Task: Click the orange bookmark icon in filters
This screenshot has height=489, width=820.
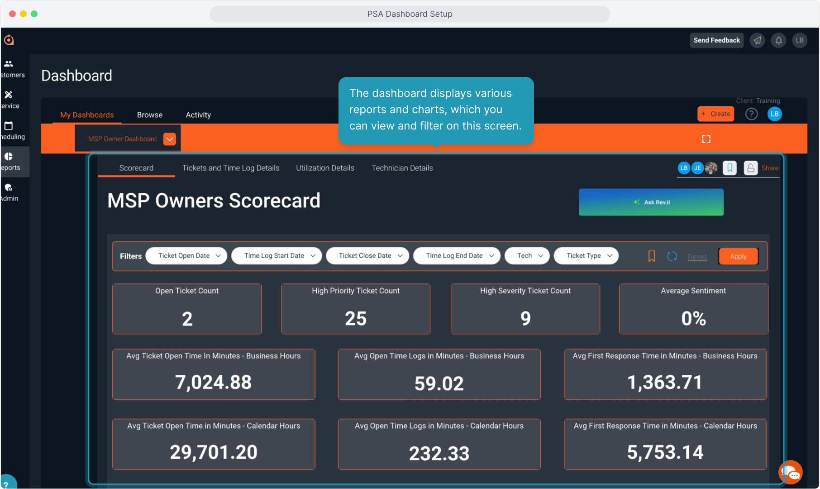Action: tap(652, 256)
